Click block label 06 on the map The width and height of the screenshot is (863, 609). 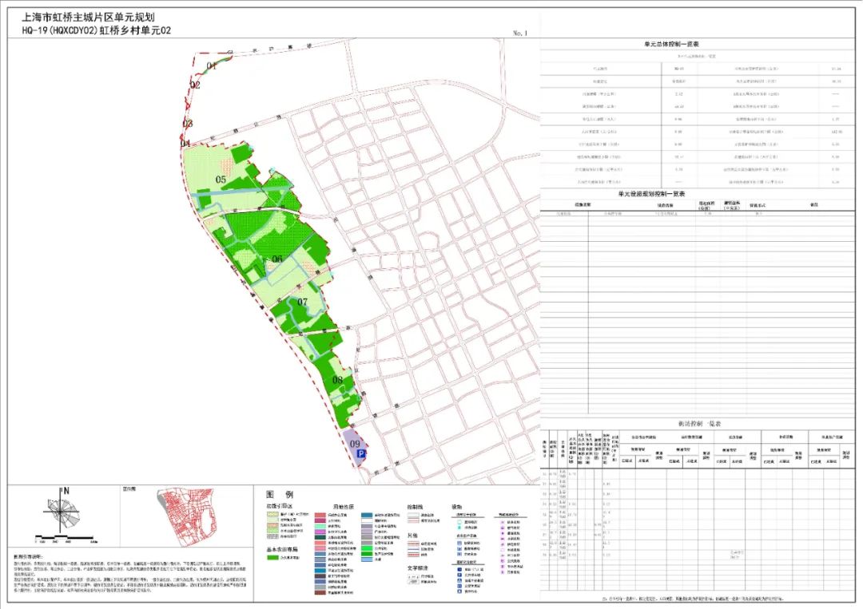276,259
